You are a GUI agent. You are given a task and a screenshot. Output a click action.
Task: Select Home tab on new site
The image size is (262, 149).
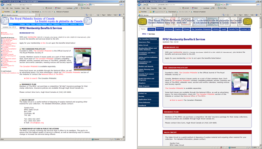pos(143,29)
